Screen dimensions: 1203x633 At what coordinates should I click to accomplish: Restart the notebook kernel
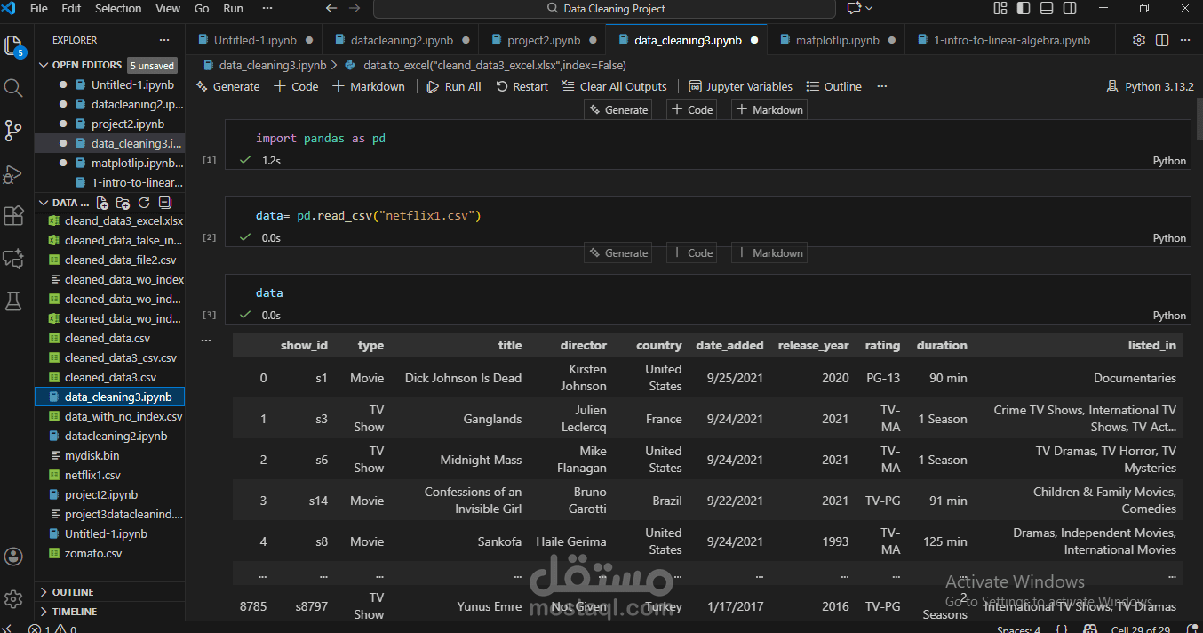[522, 86]
